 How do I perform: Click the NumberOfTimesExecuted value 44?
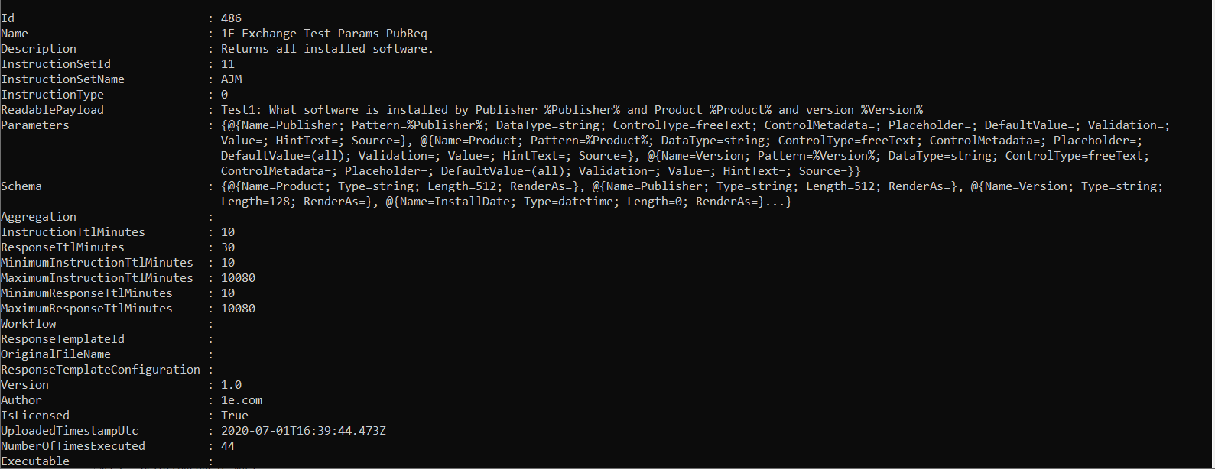tap(228, 446)
